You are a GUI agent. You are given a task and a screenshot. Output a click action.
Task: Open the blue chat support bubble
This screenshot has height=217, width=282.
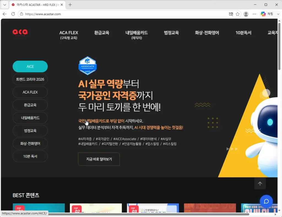pos(266,201)
